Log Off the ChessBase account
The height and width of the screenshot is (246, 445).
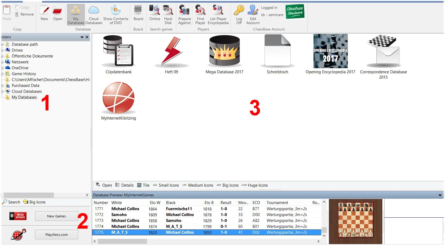click(239, 14)
